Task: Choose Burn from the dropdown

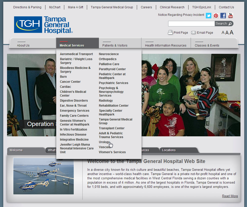Action: [63, 77]
